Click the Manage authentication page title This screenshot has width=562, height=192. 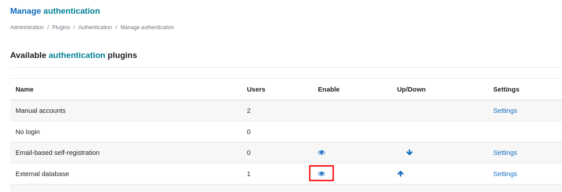click(x=55, y=11)
